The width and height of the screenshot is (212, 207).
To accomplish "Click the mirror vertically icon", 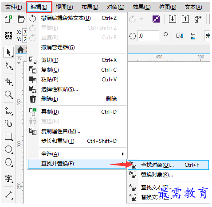I will (x=193, y=36).
